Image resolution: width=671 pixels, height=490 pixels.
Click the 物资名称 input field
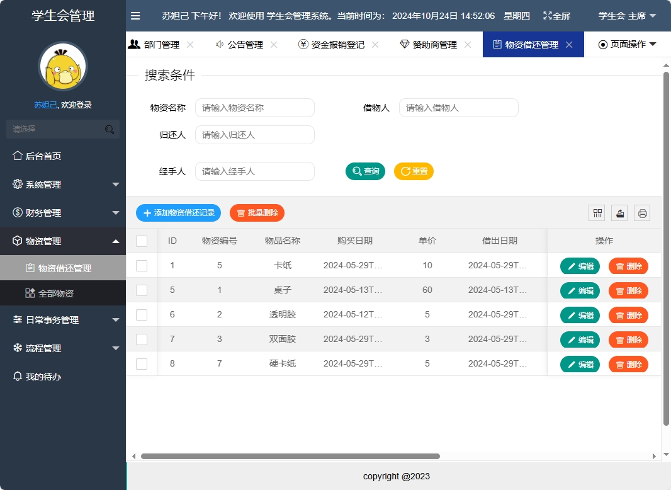click(254, 107)
